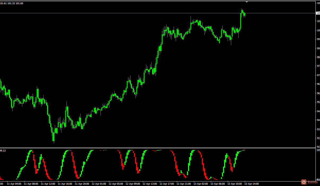320x186 pixels.
Task: Click the 11 Apr 12:00 time label
Action: click(48, 184)
